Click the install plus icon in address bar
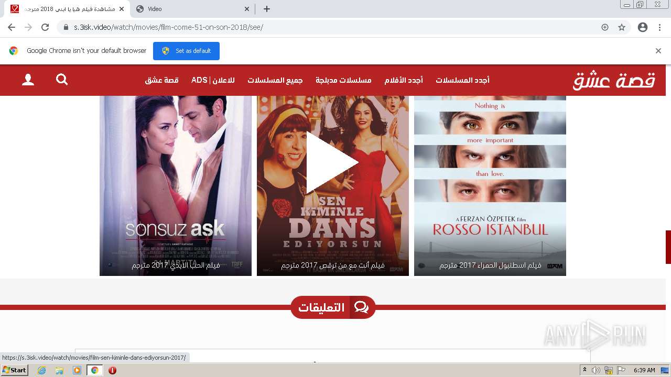The width and height of the screenshot is (671, 377). click(605, 27)
